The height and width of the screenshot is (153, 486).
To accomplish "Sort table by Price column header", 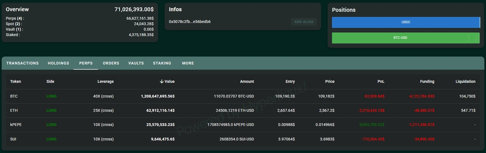I will pos(330,81).
